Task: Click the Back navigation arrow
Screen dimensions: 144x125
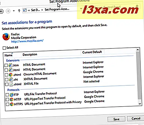Action: [x=2, y=11]
